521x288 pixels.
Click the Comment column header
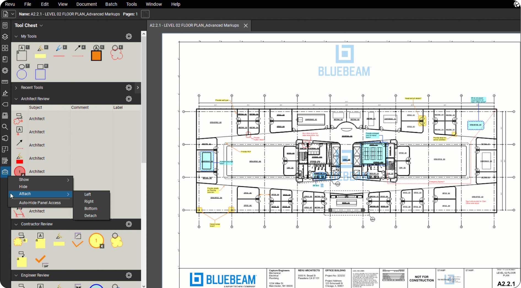click(80, 107)
